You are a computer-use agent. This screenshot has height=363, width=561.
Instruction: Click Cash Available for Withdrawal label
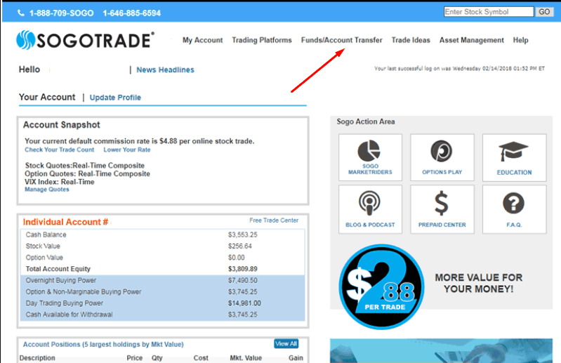69,315
